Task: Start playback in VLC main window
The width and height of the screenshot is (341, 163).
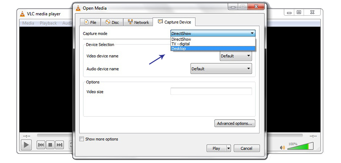Action: [x=26, y=145]
